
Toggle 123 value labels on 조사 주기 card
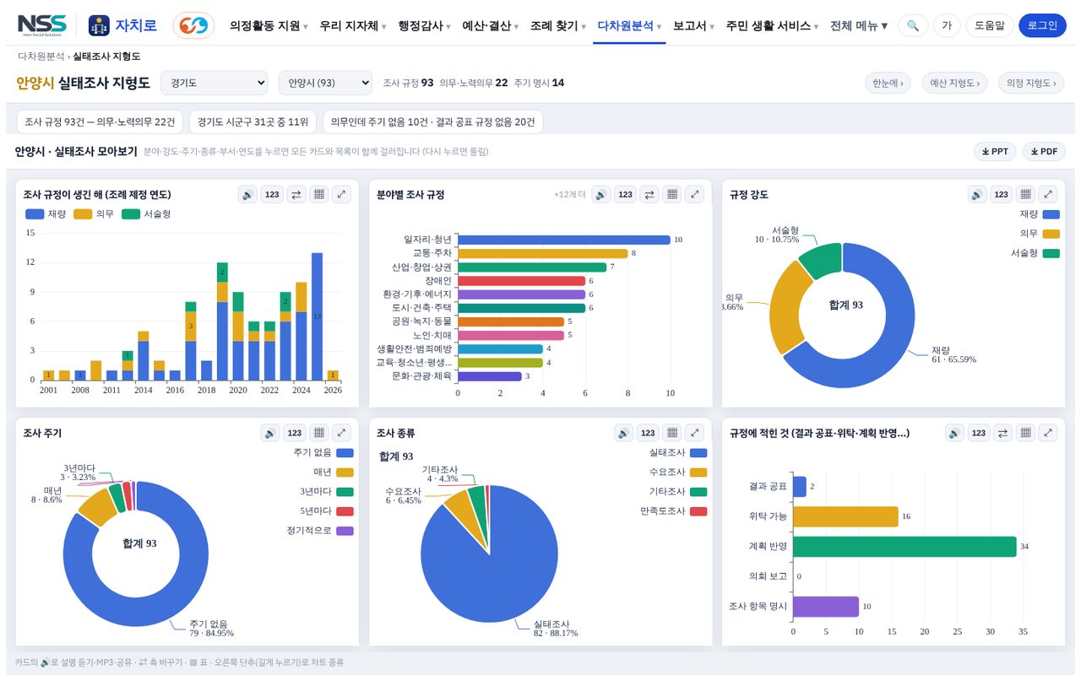pyautogui.click(x=294, y=433)
